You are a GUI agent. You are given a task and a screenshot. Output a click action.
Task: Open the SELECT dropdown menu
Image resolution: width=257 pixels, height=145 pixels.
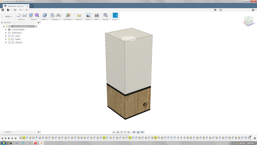pos(115,19)
